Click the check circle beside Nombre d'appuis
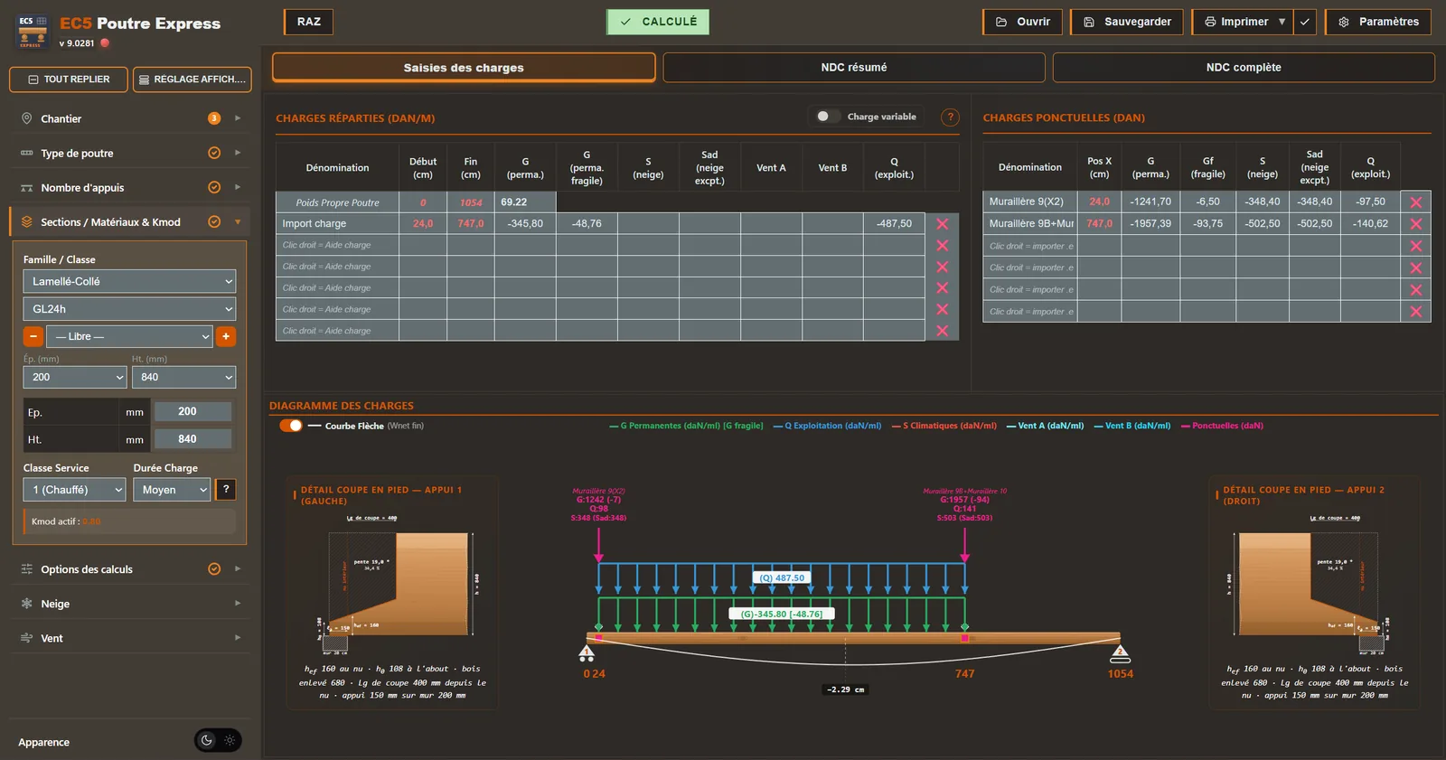1446x760 pixels. point(214,187)
